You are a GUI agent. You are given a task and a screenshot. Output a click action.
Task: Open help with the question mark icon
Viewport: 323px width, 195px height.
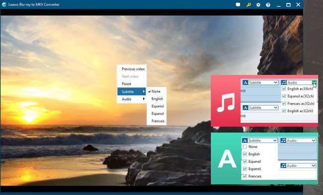tap(268, 4)
